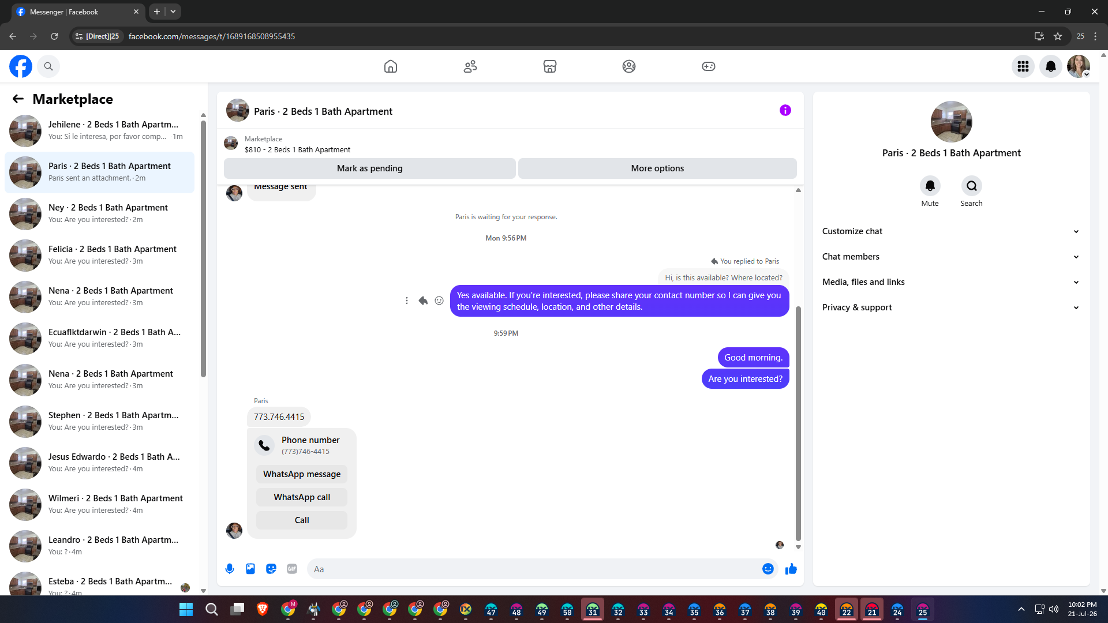Open the Ney apartment conversation
This screenshot has height=623, width=1108.
coord(100,214)
